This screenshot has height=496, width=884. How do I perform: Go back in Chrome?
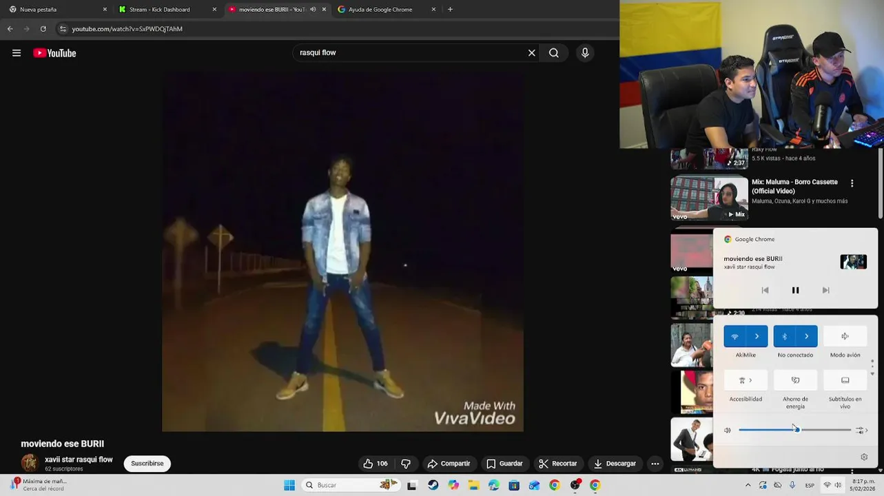[x=10, y=29]
